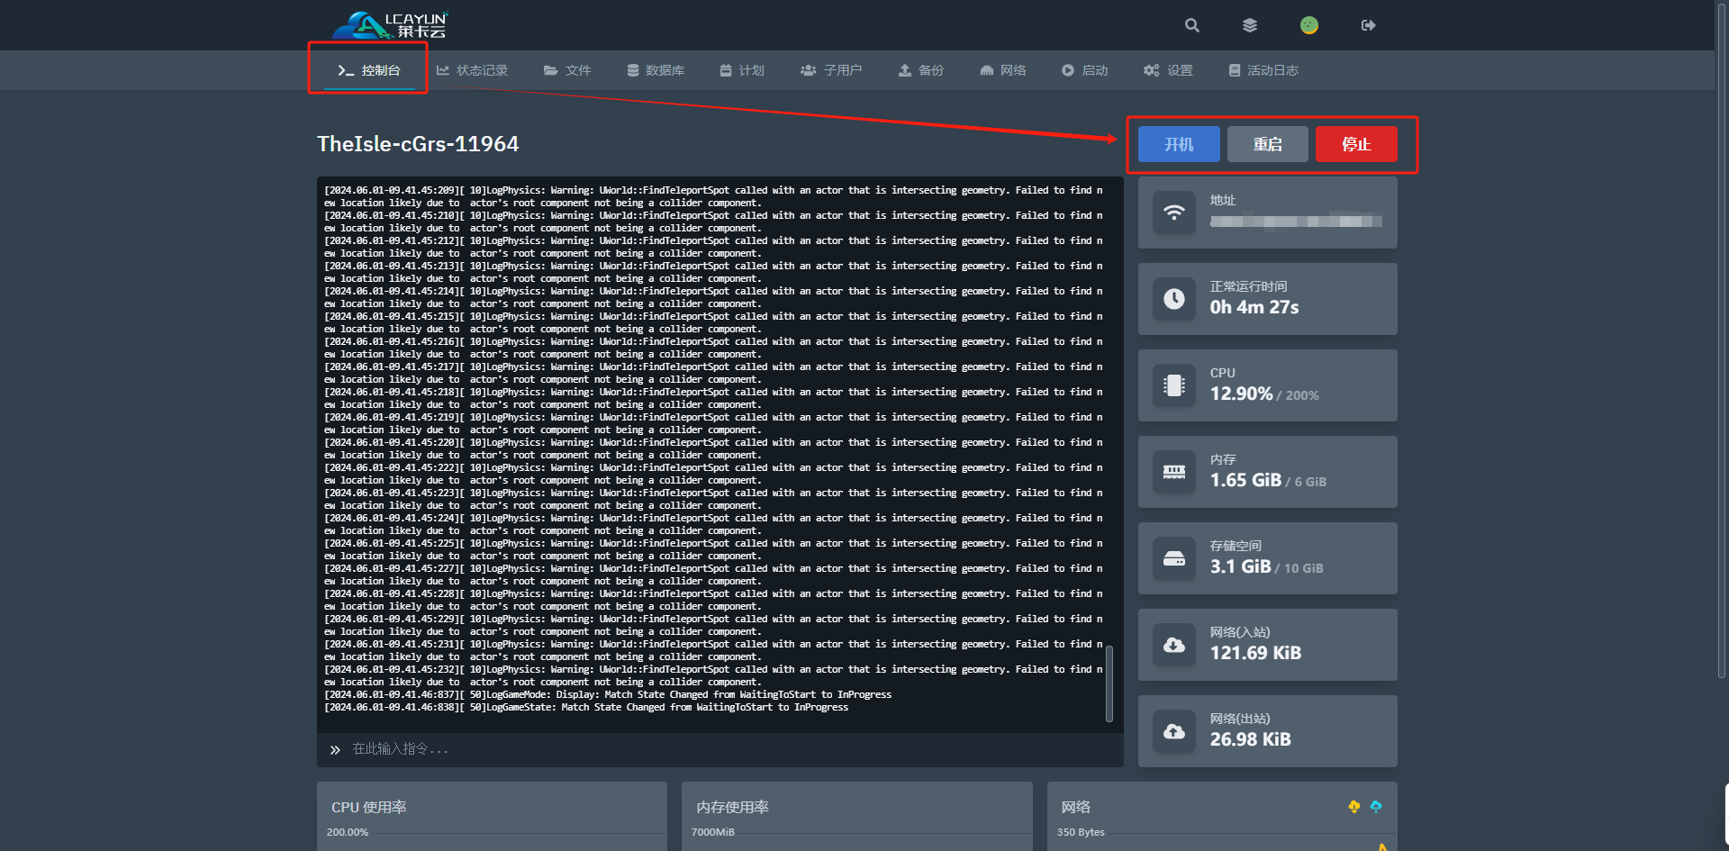Click the gray 重启 restart button
The width and height of the screenshot is (1729, 851).
point(1268,144)
